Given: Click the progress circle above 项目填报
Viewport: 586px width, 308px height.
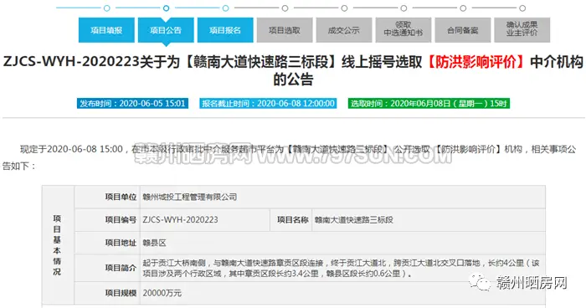Looking at the screenshot, I should (107, 8).
